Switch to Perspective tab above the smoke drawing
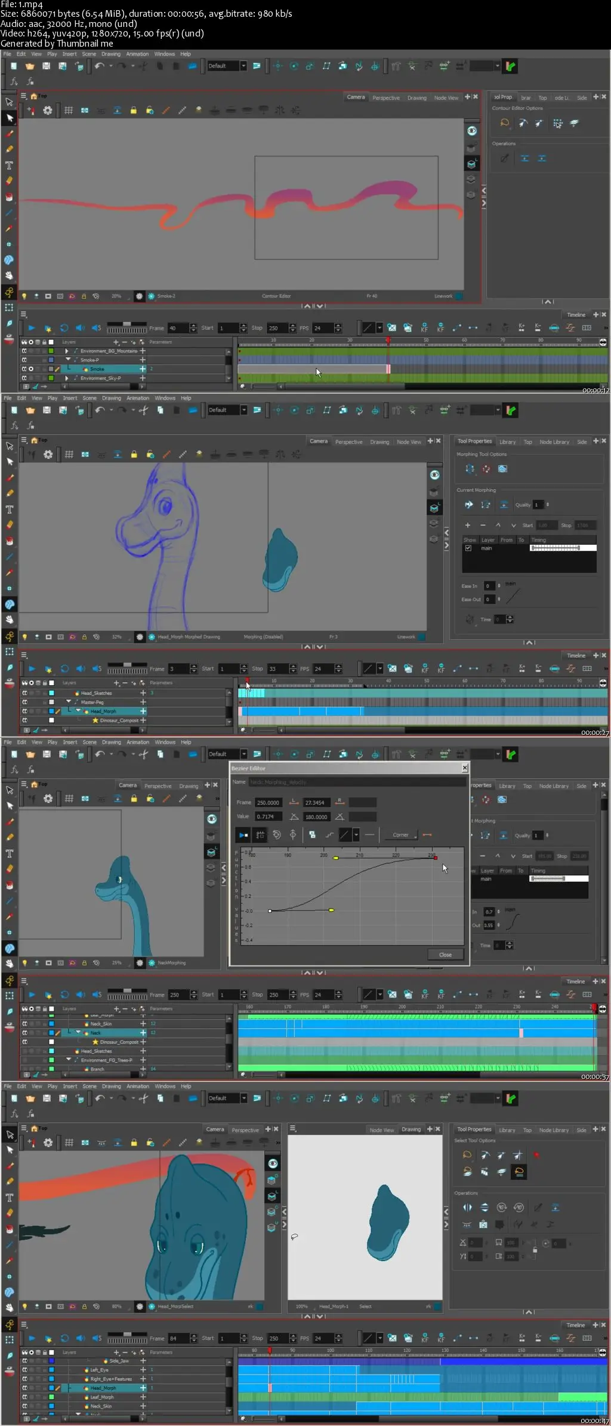 tap(386, 98)
